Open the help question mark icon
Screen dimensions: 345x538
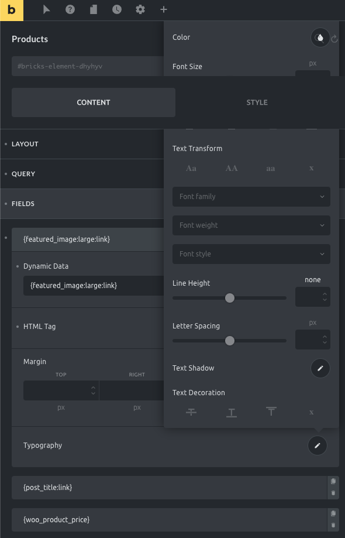(x=70, y=9)
